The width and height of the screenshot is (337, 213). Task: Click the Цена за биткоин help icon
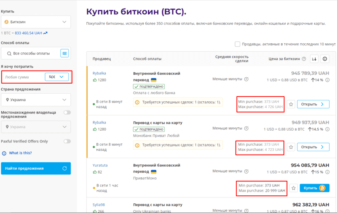tap(304, 59)
